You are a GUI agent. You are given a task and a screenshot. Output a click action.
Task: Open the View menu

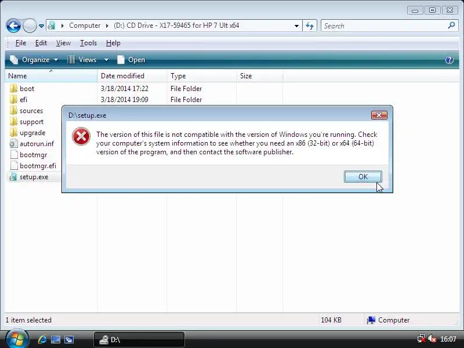[x=63, y=43]
